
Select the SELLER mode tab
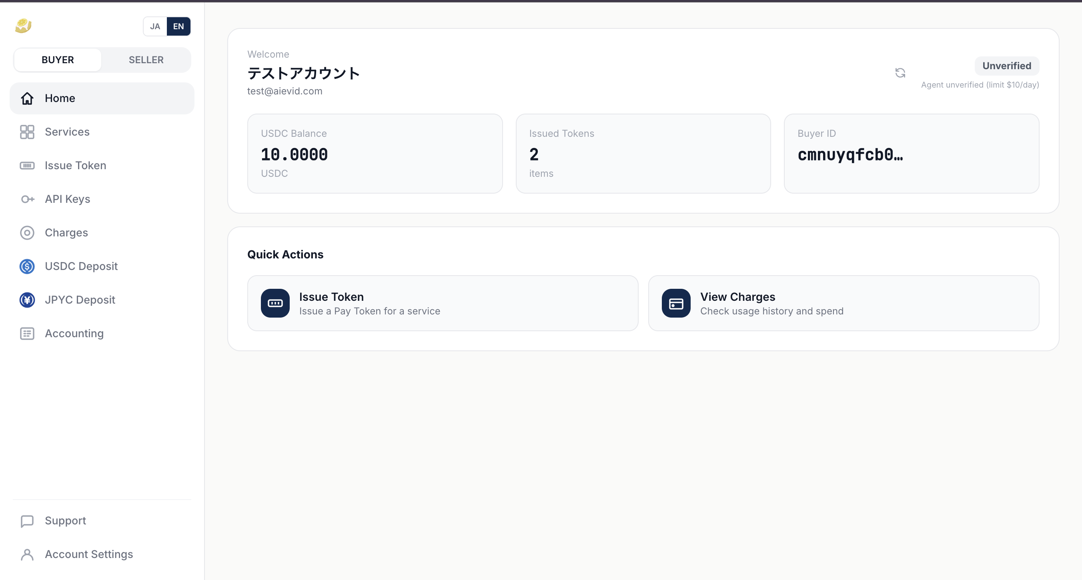click(146, 60)
